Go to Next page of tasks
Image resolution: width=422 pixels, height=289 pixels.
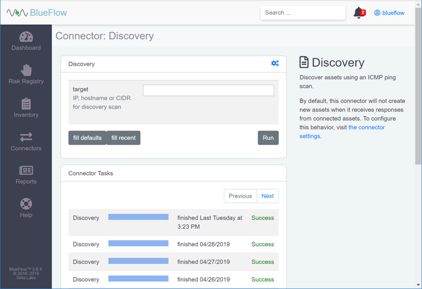click(x=267, y=196)
